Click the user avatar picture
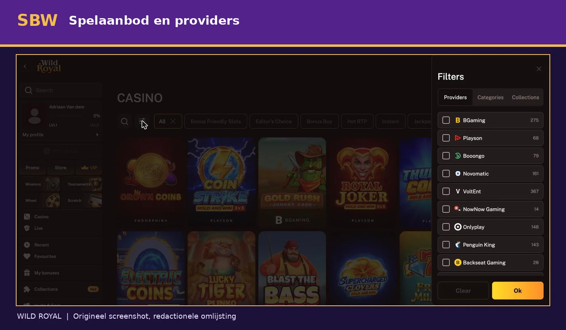Viewport: 566px width, 330px height. (x=35, y=116)
